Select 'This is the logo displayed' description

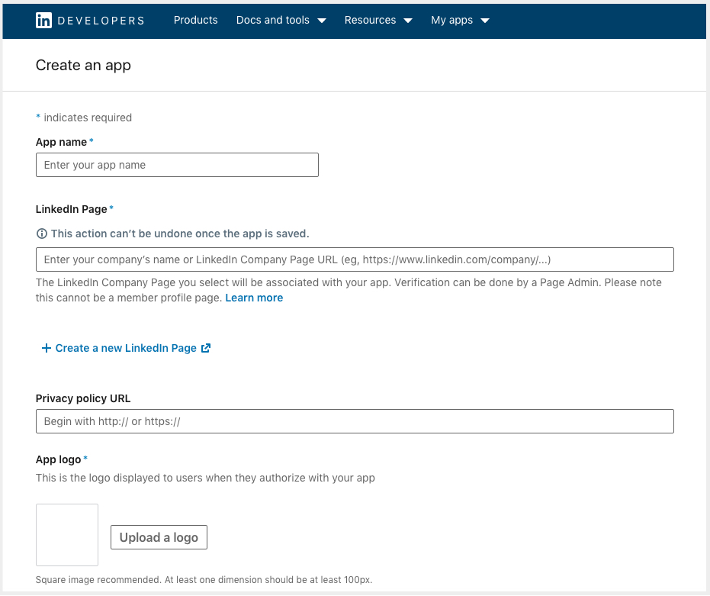pos(205,478)
